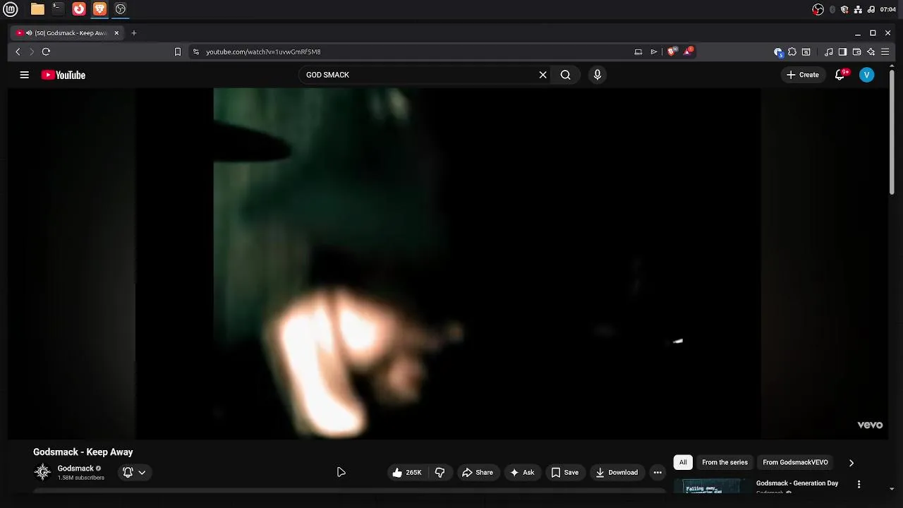Viewport: 903px width, 508px height.
Task: Open the tab search window icon
Action: pos(806,52)
